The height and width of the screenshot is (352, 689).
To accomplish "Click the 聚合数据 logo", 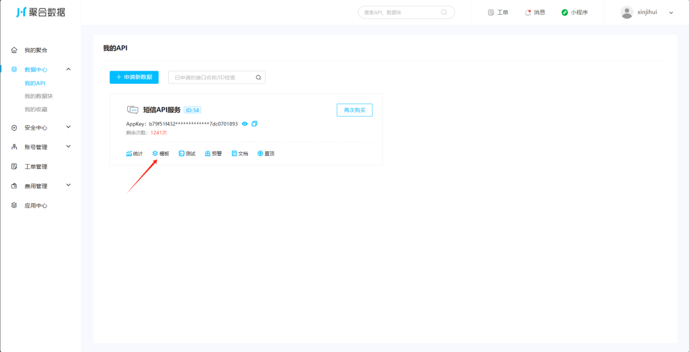I will tap(40, 12).
